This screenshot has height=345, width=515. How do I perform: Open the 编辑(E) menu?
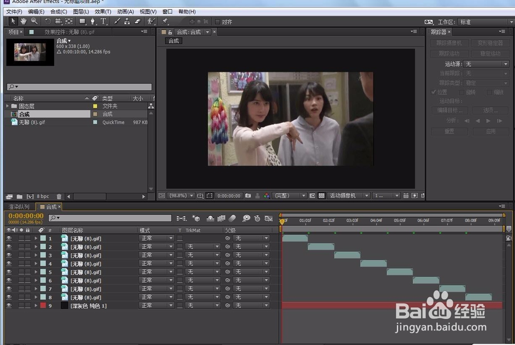(36, 12)
